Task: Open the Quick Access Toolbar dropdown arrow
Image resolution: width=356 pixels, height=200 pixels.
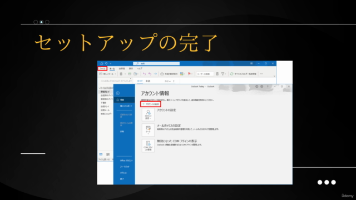Action: (111, 63)
